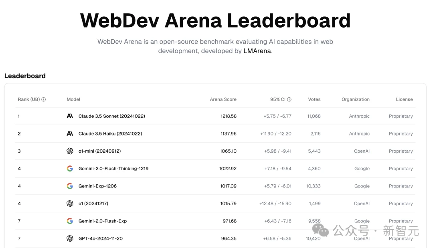433x248 pixels.
Task: Click the vote count 2,116
Action: point(316,133)
